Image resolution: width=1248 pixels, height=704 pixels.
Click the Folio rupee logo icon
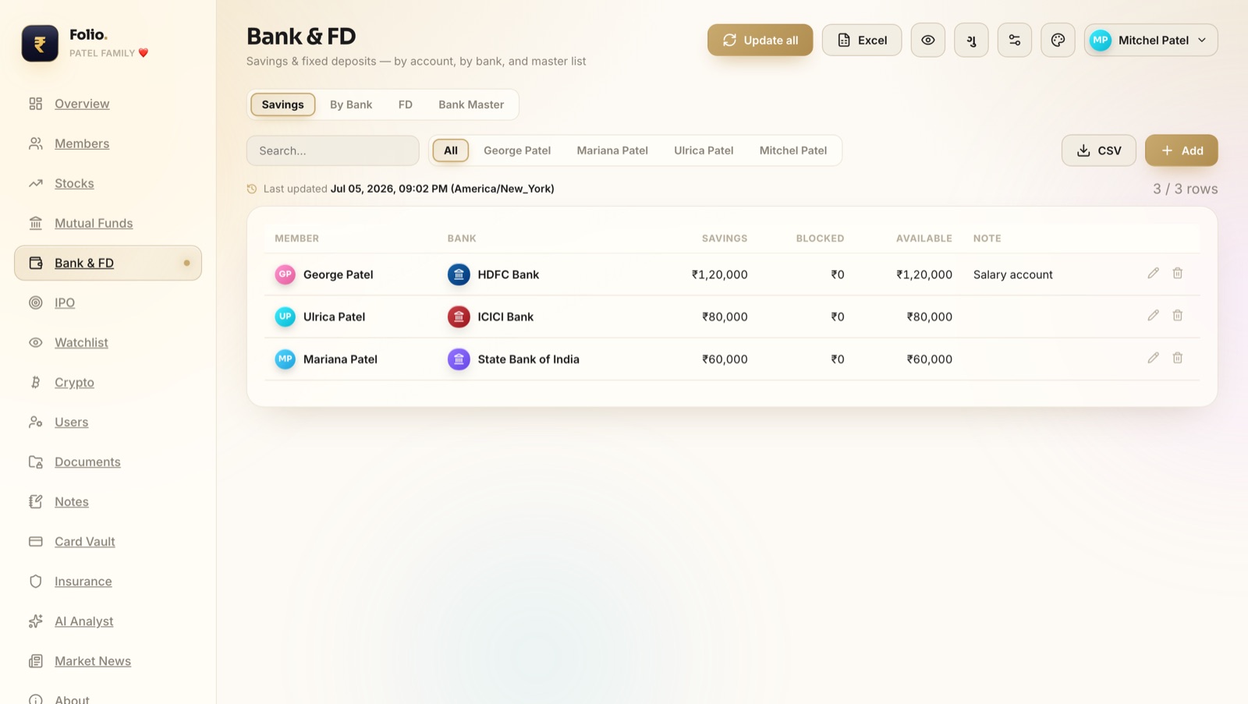pyautogui.click(x=40, y=44)
